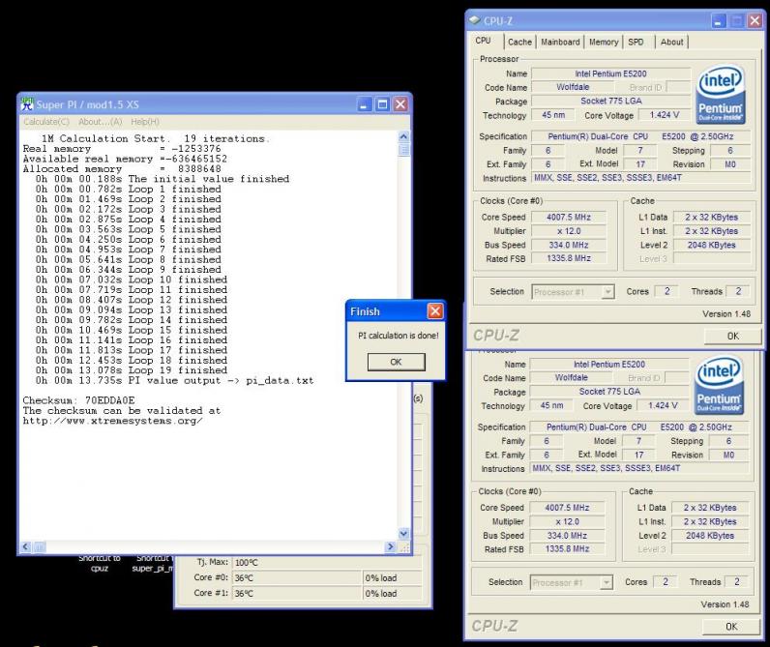This screenshot has height=647, width=770.
Task: Click the Rated FSB 1335.8 MHz value in top CPU-Z
Action: [x=569, y=258]
